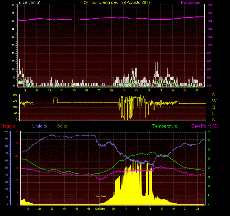
Task: Click the "100" value on blue humidity axis
Action: (6, 131)
